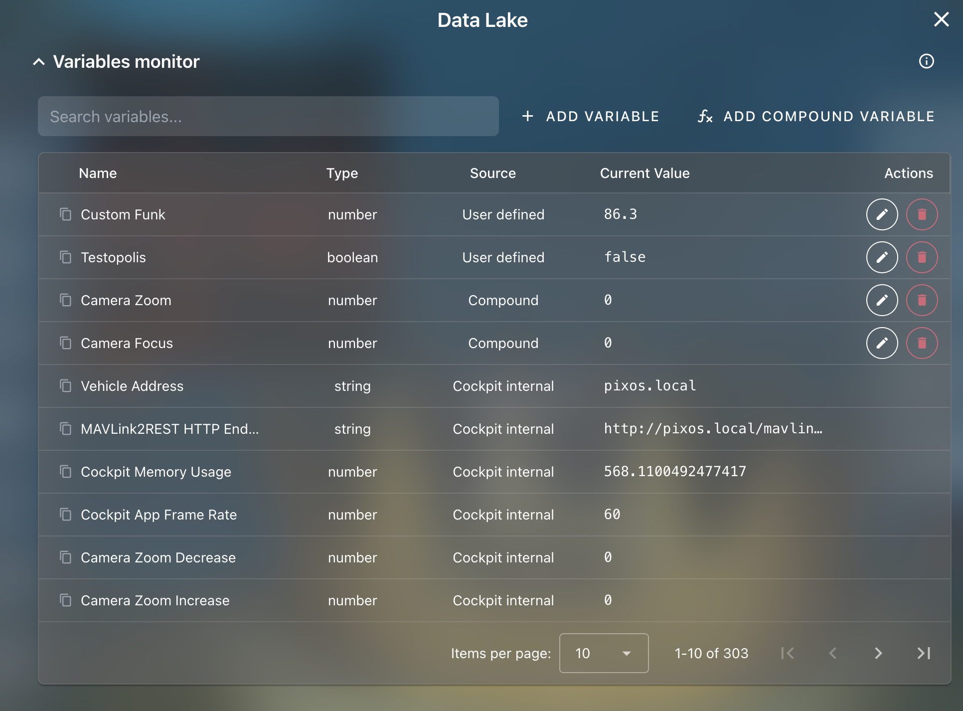Go to the next page of variables
The image size is (963, 711).
point(877,653)
